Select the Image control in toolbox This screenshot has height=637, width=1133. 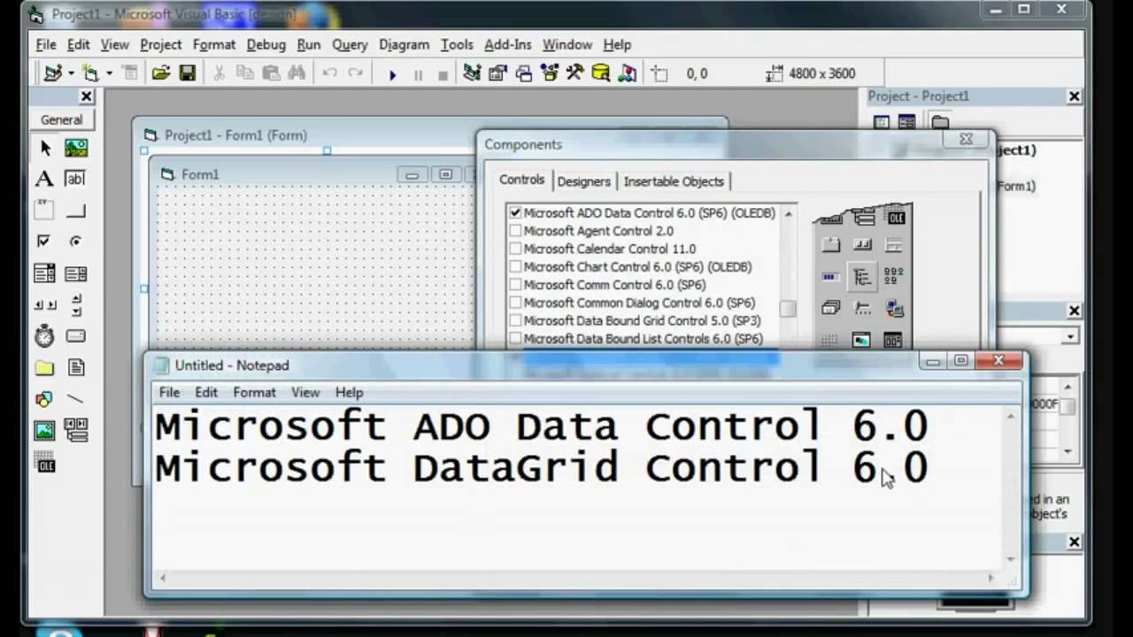44,431
